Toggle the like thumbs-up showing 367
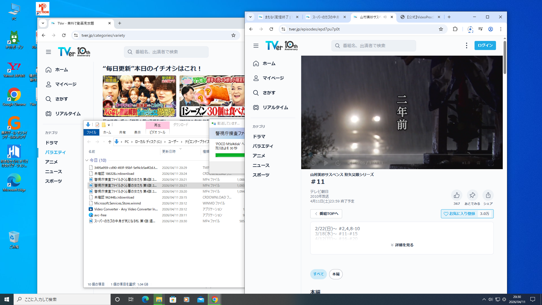 456,195
